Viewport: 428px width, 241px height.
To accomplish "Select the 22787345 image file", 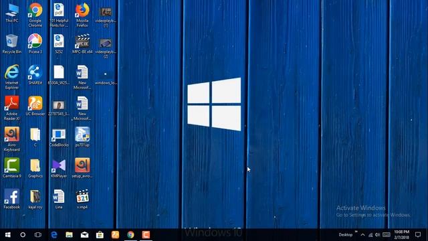I will click(59, 108).
